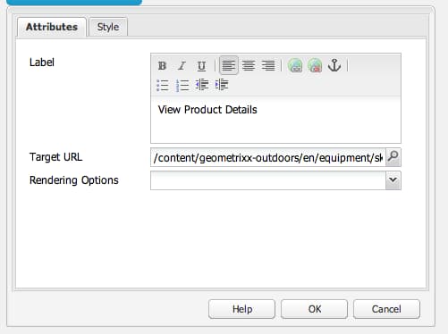The width and height of the screenshot is (448, 334).
Task: Expand the Rendering Options dropdown arrow
Action: pos(393,180)
